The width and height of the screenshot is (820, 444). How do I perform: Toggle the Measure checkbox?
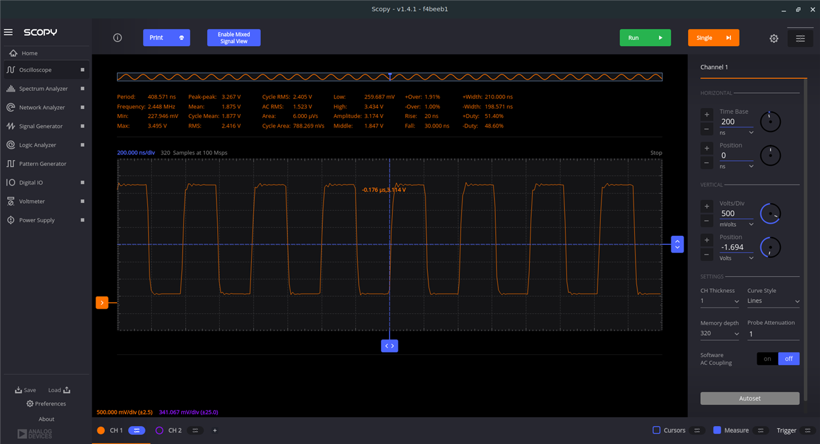717,431
